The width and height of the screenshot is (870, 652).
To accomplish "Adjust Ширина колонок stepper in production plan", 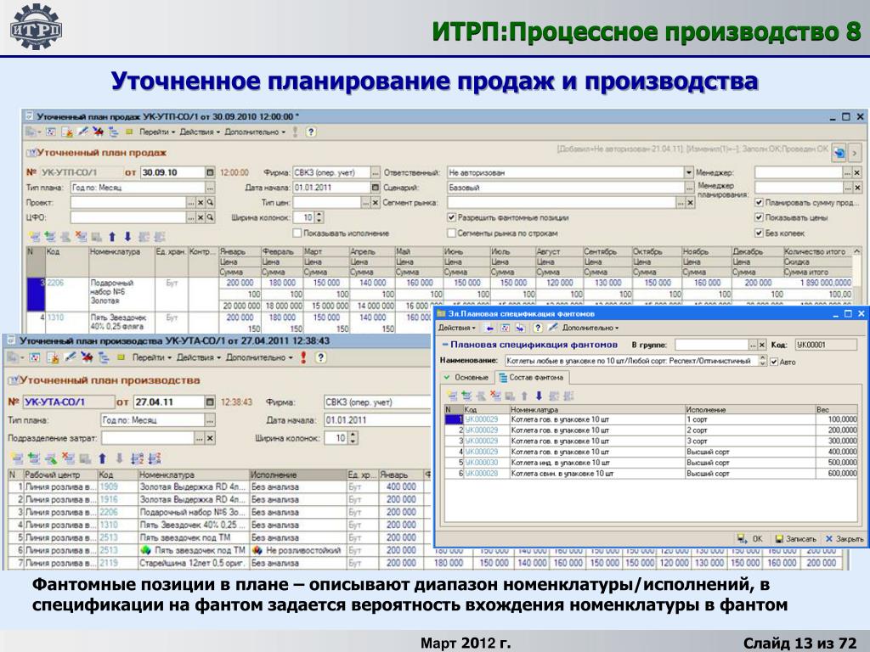I will (x=353, y=438).
